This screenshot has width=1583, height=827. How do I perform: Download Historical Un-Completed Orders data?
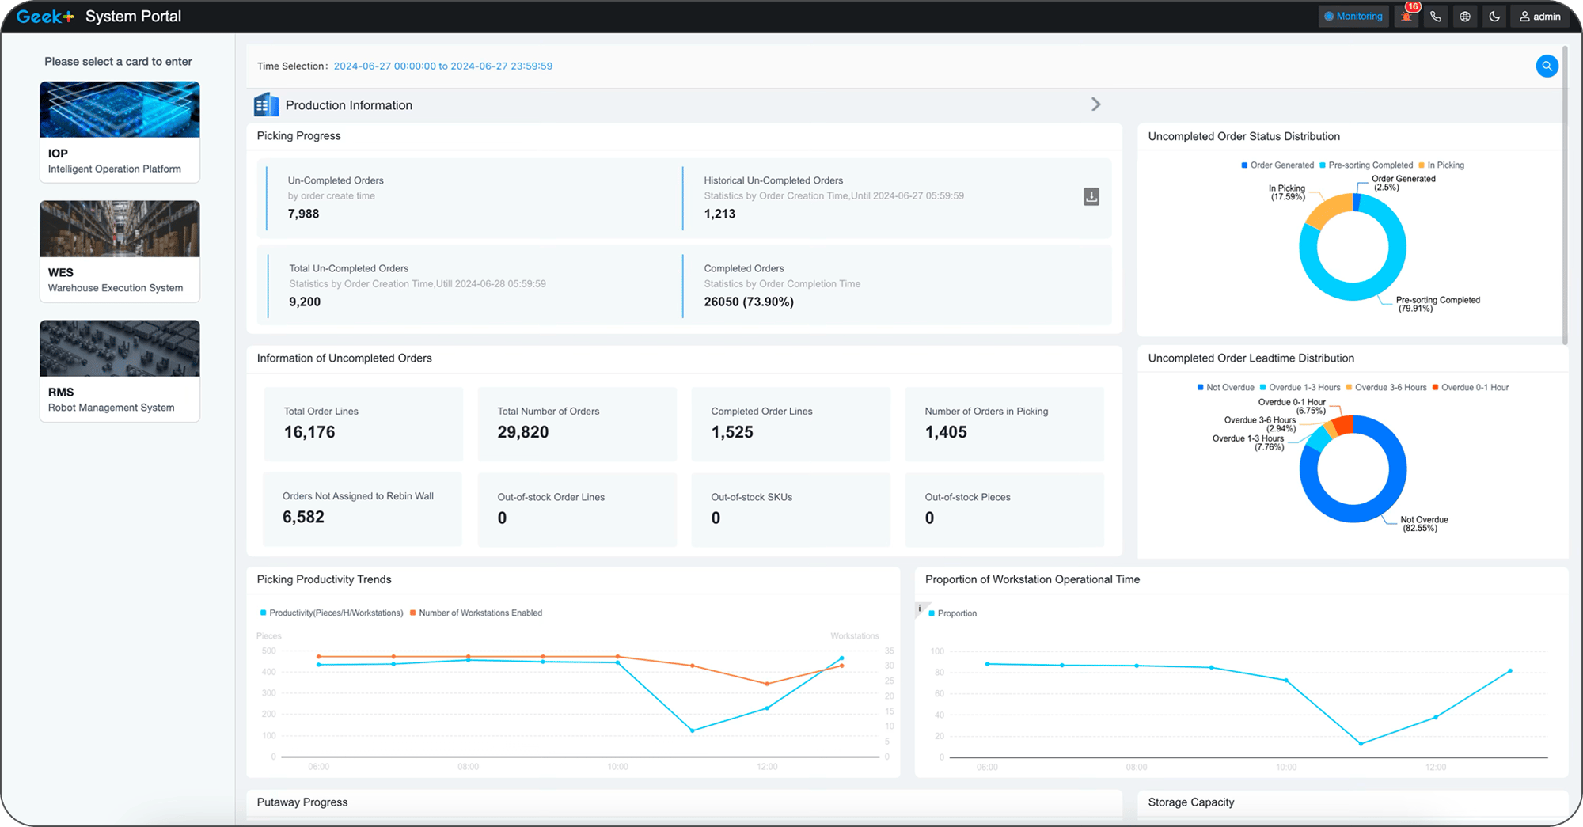(x=1091, y=195)
